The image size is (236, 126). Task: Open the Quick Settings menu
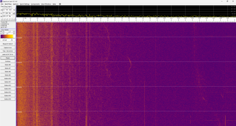point(25,4)
